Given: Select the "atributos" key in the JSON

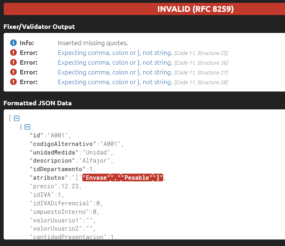Looking at the screenshot, I should (x=48, y=178).
